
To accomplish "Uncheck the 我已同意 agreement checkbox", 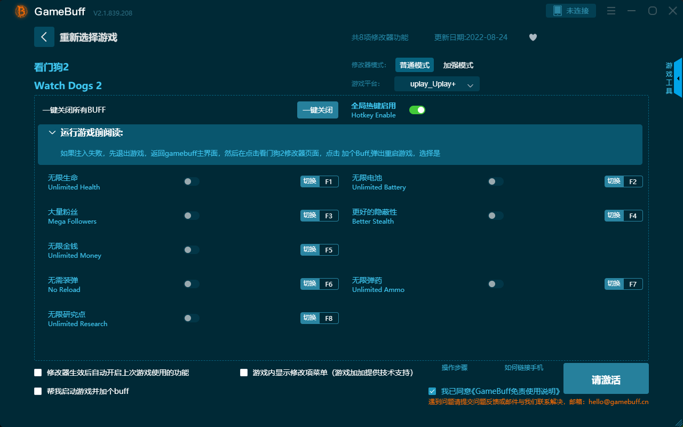I will 432,391.
